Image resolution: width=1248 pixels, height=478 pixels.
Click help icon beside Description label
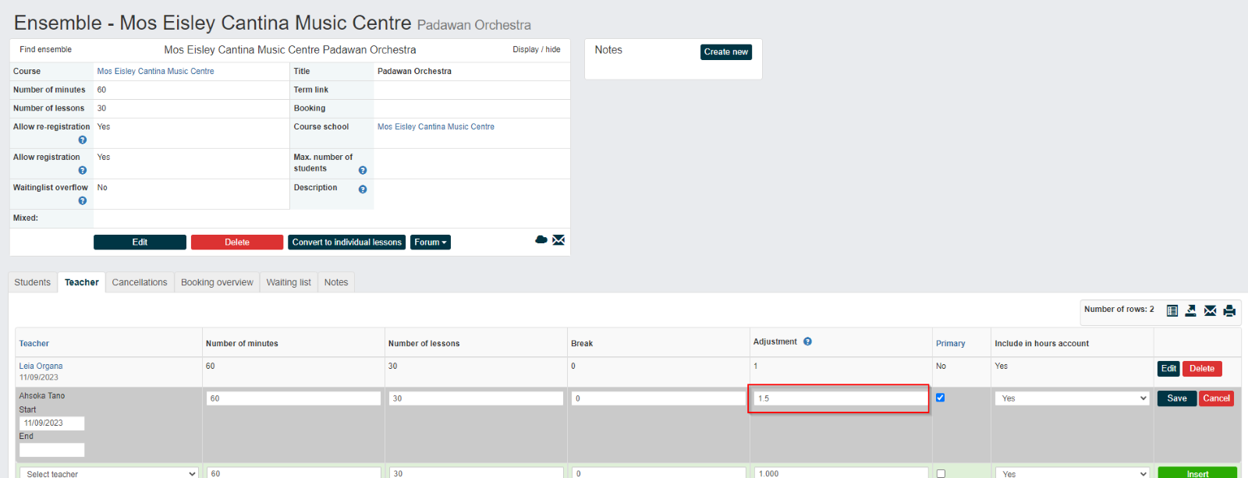(362, 189)
